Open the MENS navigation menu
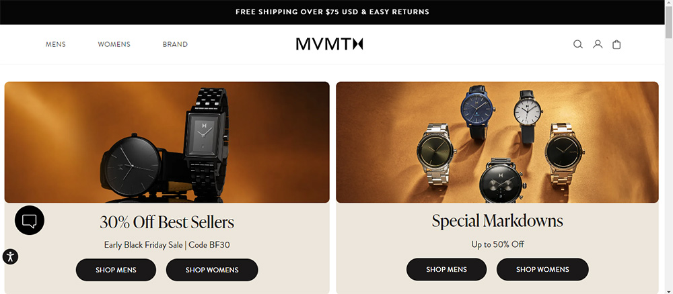This screenshot has width=673, height=294. click(x=56, y=44)
